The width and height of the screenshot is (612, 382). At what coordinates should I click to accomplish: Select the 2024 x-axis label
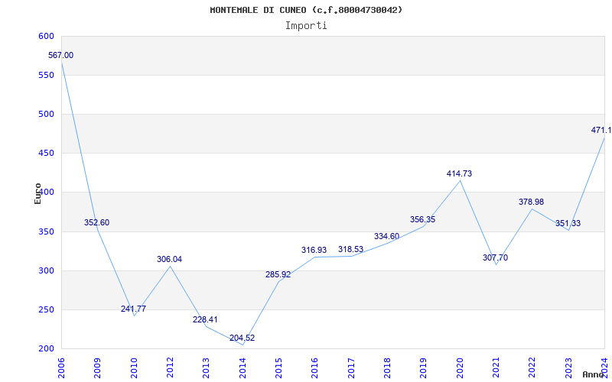click(604, 368)
